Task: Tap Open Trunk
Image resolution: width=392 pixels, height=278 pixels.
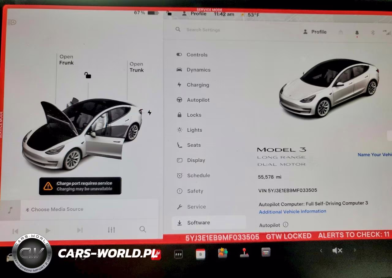Action: click(137, 67)
